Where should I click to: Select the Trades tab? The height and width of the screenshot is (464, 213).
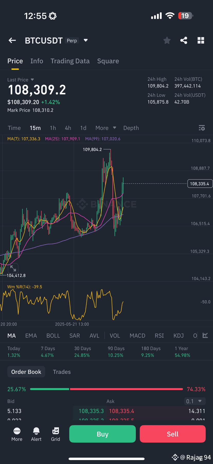(62, 372)
